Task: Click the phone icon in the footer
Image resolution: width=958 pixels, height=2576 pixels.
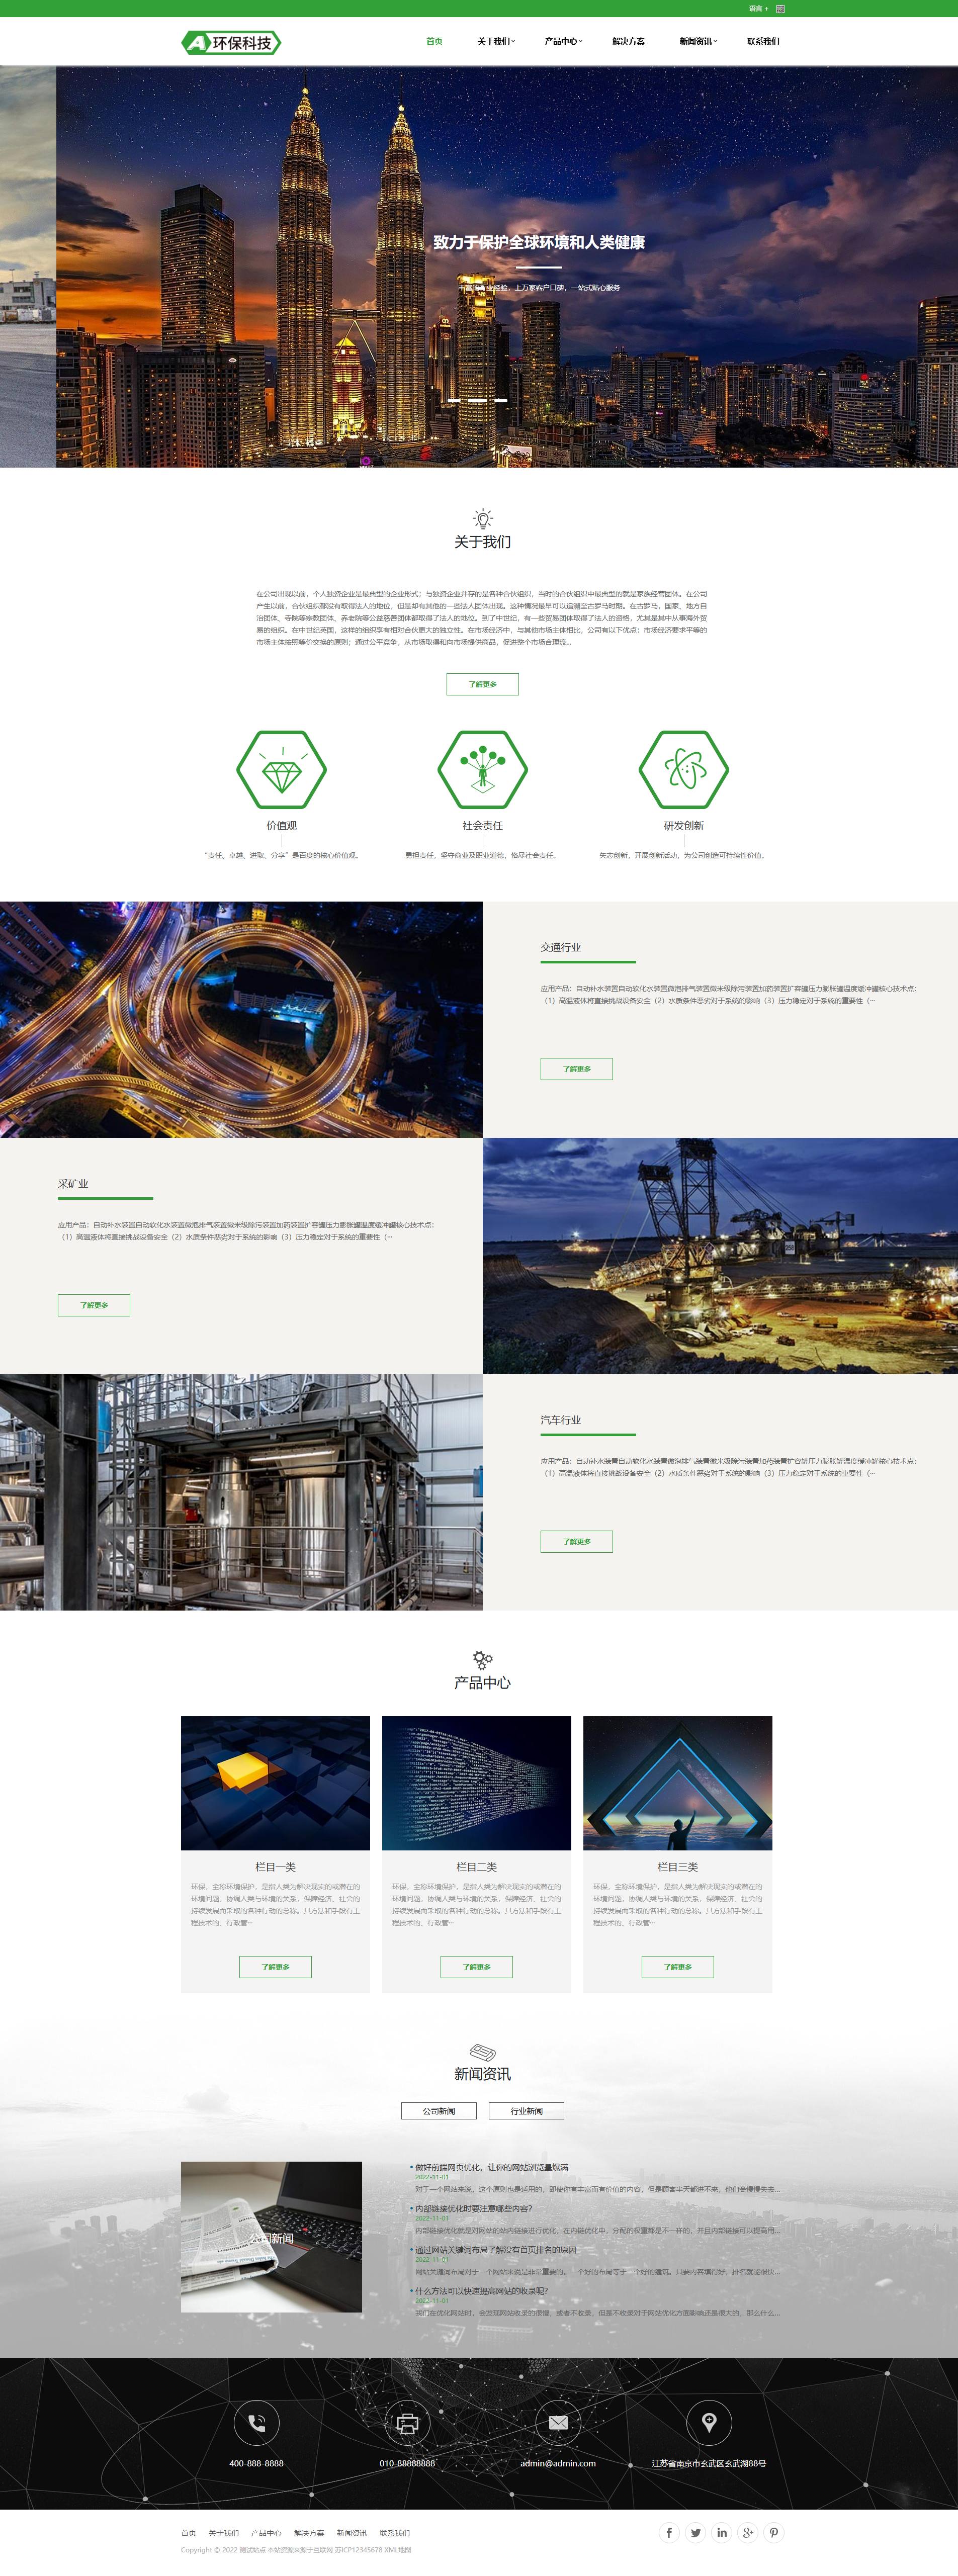Action: 257,2423
